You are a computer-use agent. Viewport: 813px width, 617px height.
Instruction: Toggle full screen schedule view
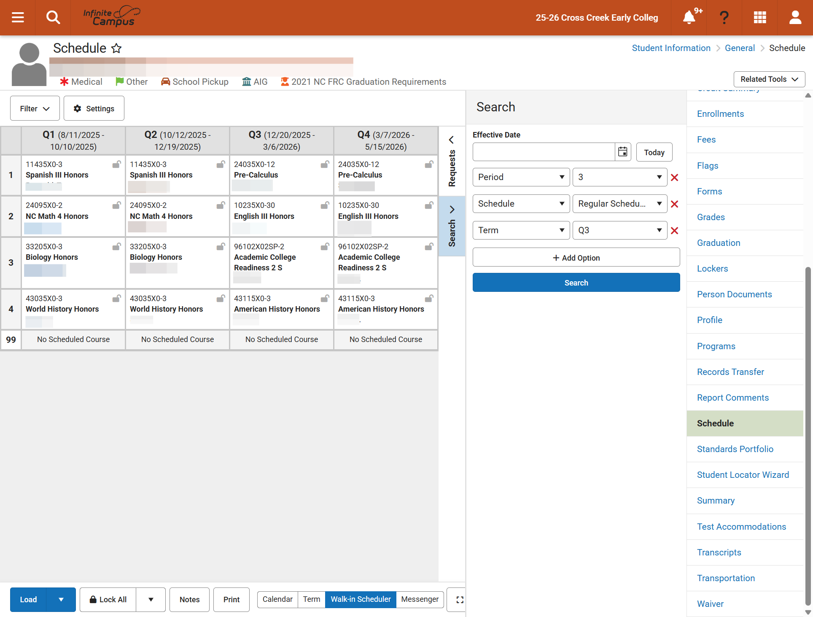point(460,600)
